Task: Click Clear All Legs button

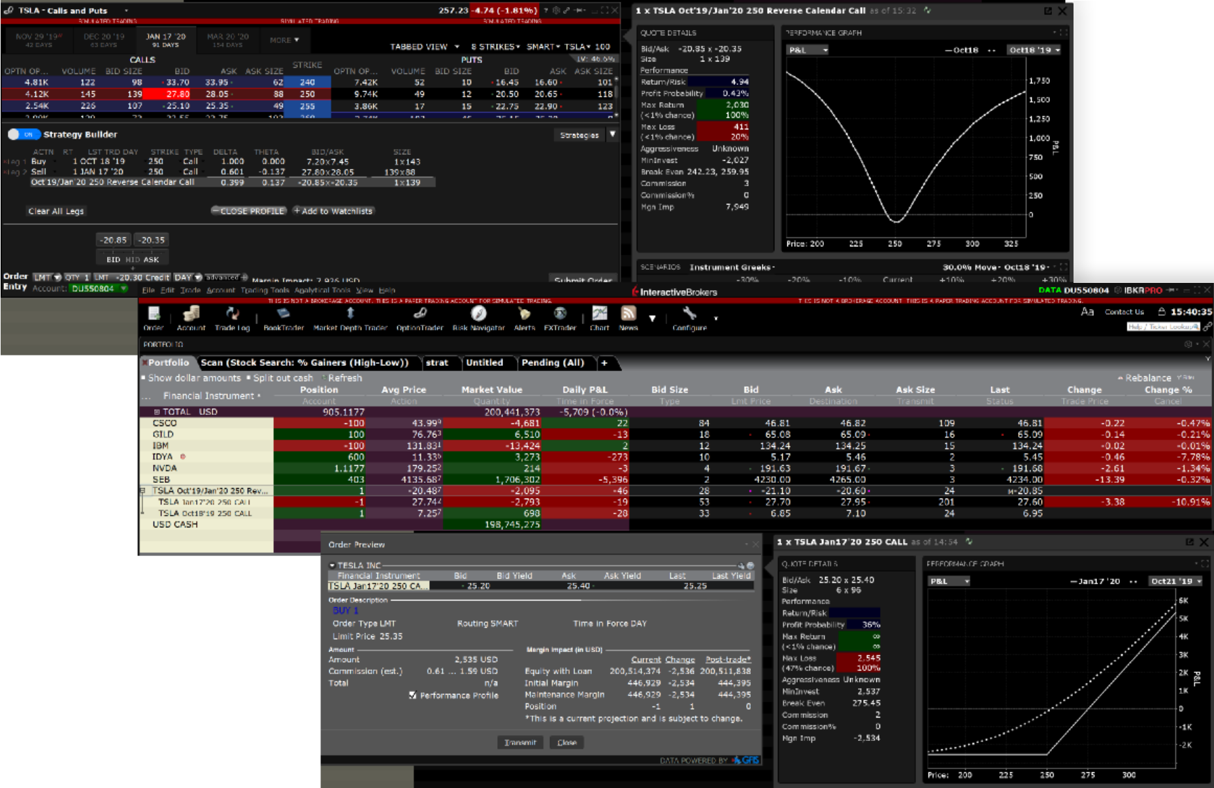Action: 56,211
